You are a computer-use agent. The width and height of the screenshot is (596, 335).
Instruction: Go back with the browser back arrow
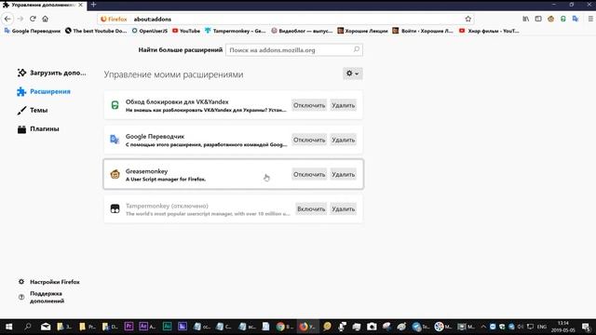7,19
